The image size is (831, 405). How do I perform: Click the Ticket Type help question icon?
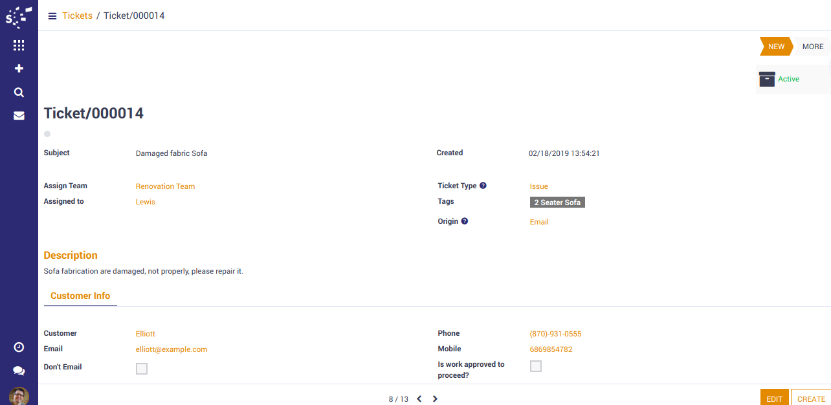click(483, 186)
